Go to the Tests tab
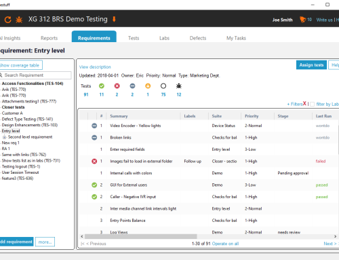This screenshot has width=339, height=260. pyautogui.click(x=134, y=38)
